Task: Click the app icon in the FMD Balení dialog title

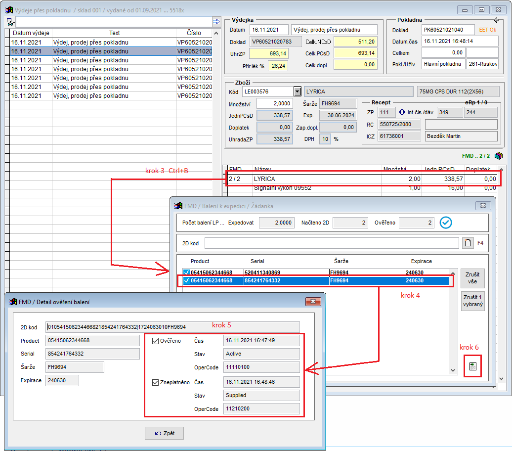Action: pyautogui.click(x=178, y=206)
